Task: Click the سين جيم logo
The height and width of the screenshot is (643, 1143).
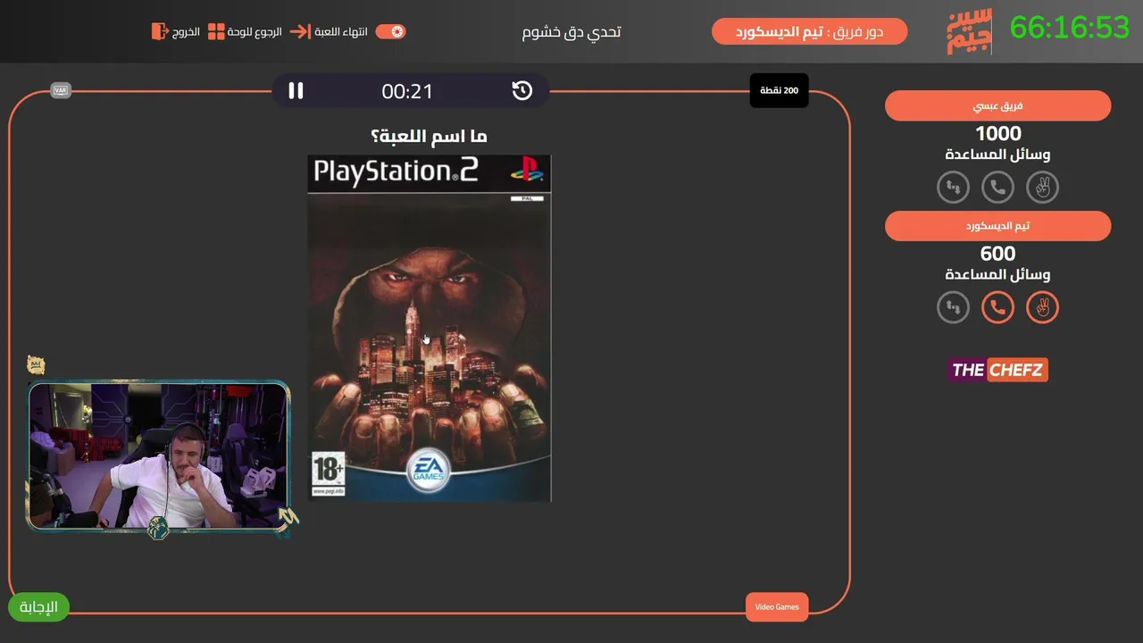Action: [969, 32]
